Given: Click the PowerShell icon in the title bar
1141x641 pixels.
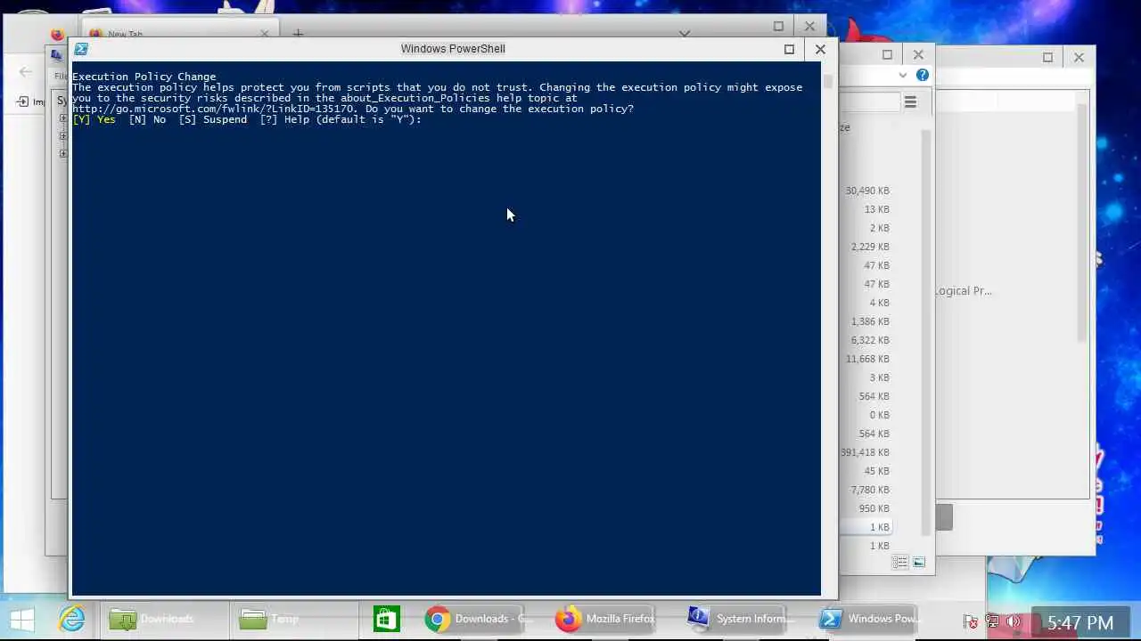Looking at the screenshot, I should [81, 49].
